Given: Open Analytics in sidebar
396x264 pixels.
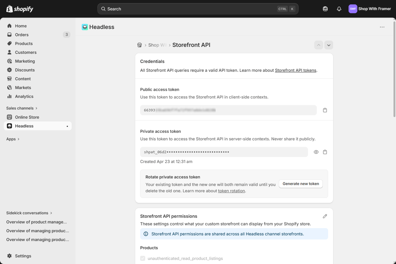Looking at the screenshot, I should click(x=38, y=96).
